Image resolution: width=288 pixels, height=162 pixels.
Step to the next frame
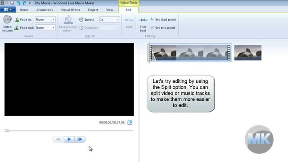80,139
